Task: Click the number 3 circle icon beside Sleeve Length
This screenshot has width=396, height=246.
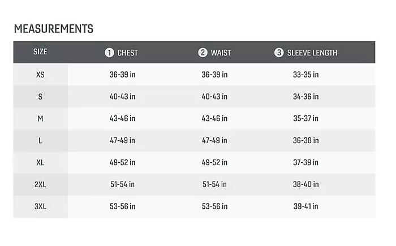Action: tap(279, 53)
